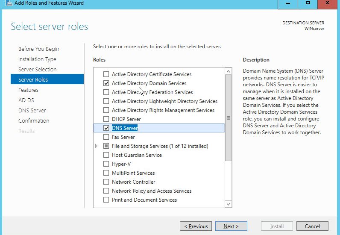This screenshot has height=235, width=340.
Task: Click the roles list scrollbar thumb
Action: click(x=229, y=118)
